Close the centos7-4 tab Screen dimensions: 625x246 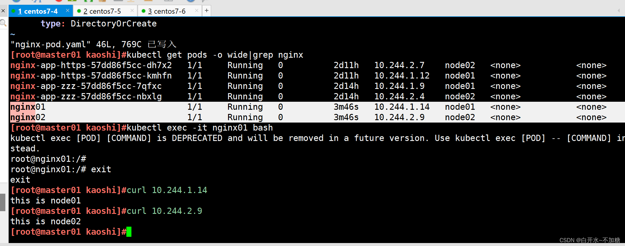pos(67,10)
